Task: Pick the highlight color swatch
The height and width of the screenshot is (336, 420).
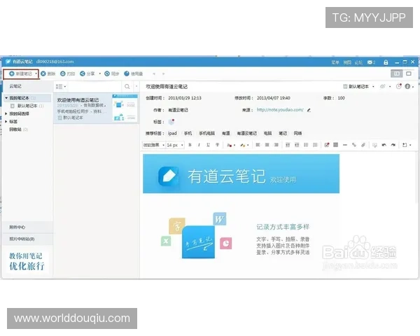Action: coord(243,145)
